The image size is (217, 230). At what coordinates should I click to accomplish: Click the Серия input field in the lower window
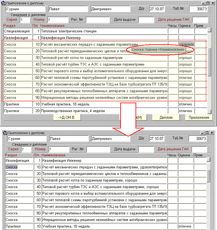26,149
